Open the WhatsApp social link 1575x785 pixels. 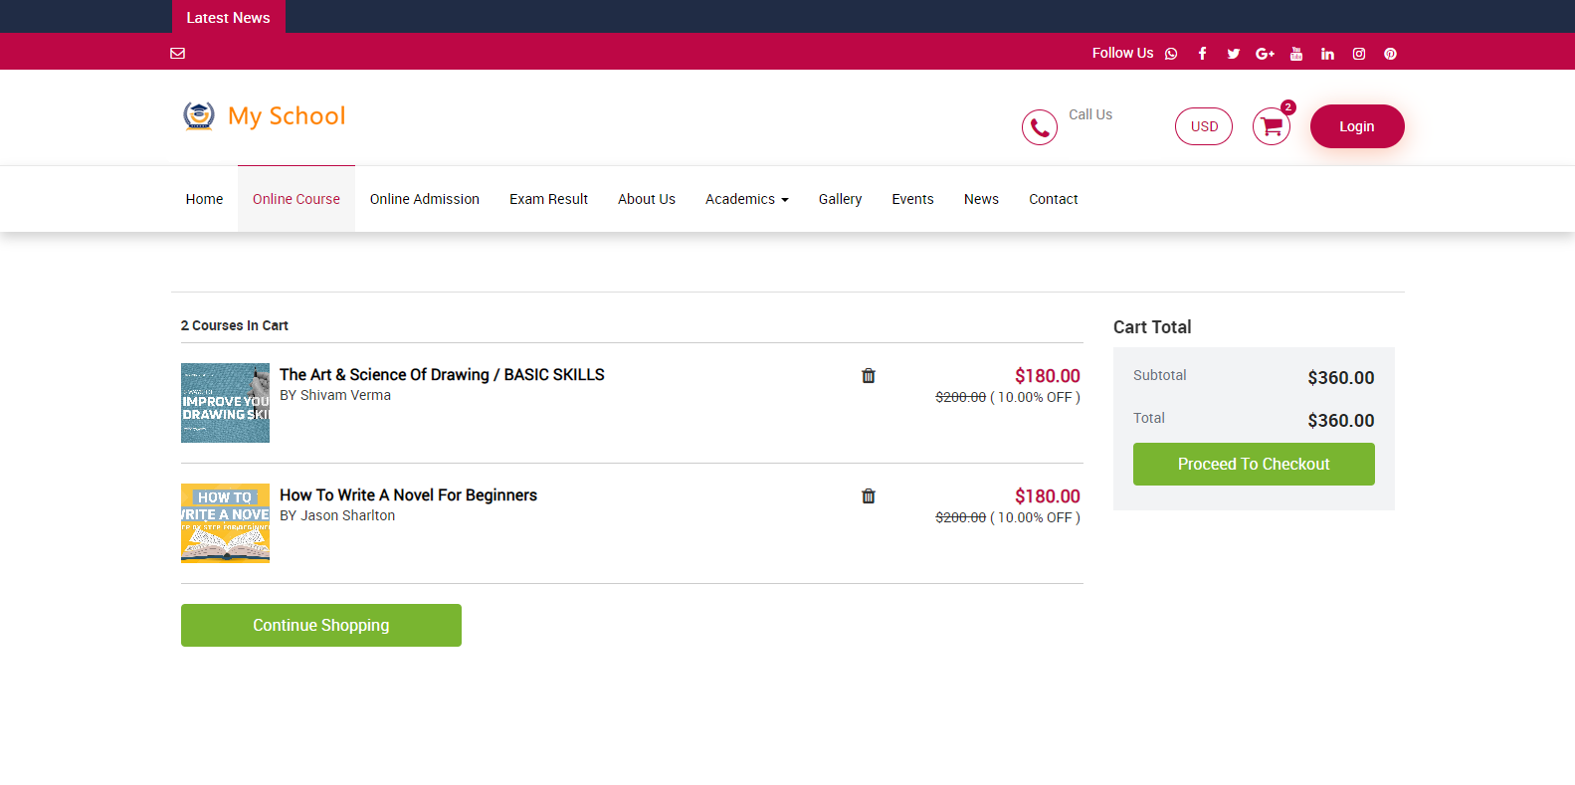point(1171,54)
